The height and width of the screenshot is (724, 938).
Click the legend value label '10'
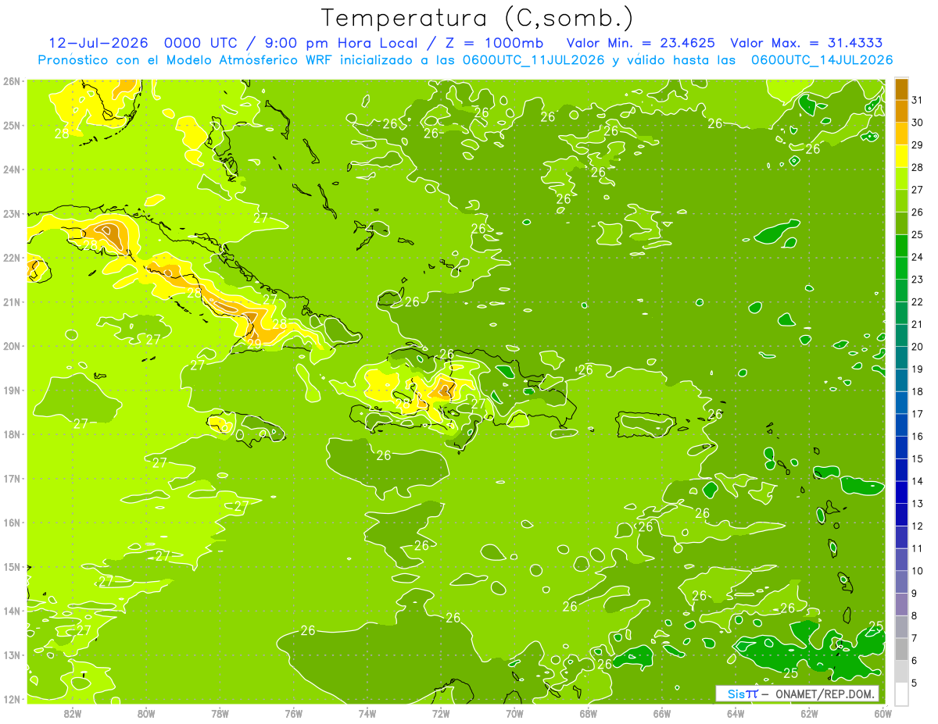click(x=918, y=571)
